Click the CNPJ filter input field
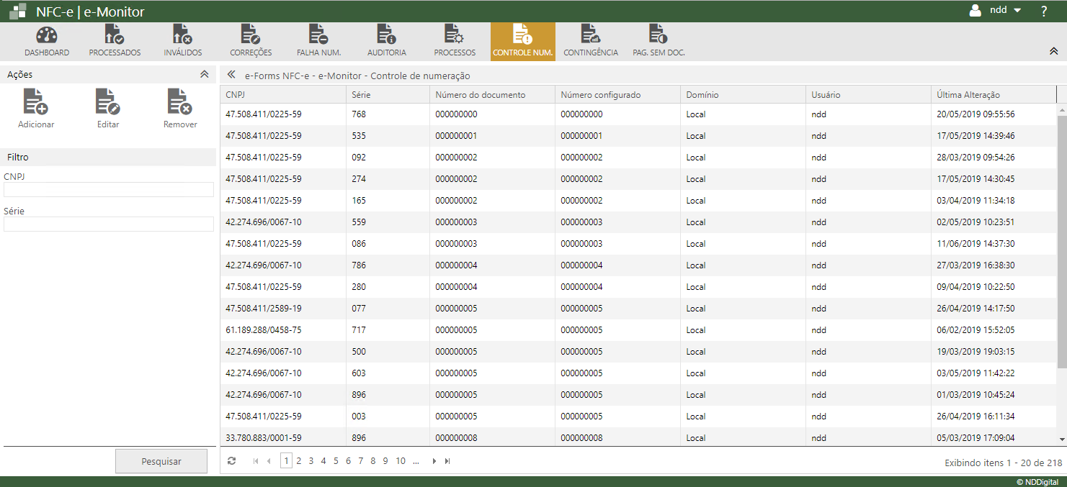The height and width of the screenshot is (487, 1067). pos(109,189)
